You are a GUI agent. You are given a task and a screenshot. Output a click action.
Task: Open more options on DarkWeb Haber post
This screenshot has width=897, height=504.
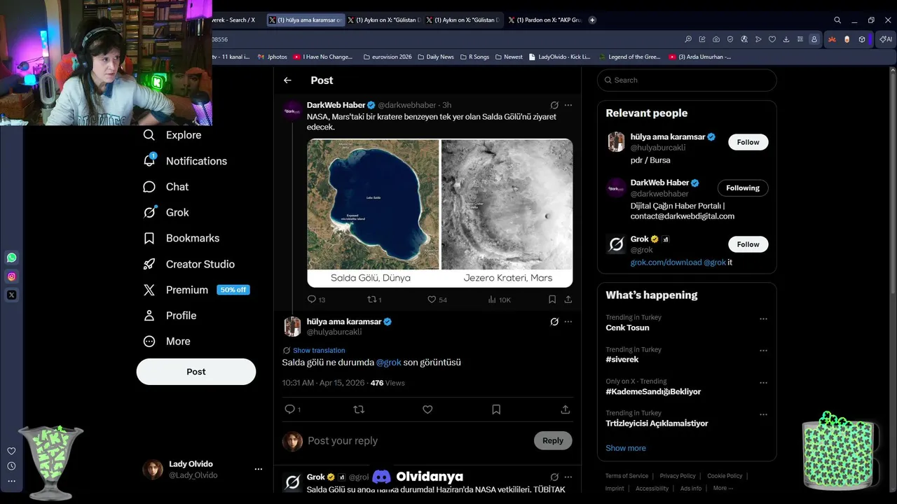(x=568, y=105)
